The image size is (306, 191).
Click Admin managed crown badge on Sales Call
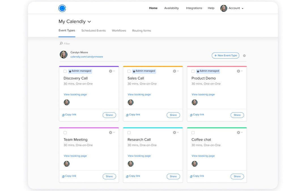pyautogui.click(x=144, y=71)
